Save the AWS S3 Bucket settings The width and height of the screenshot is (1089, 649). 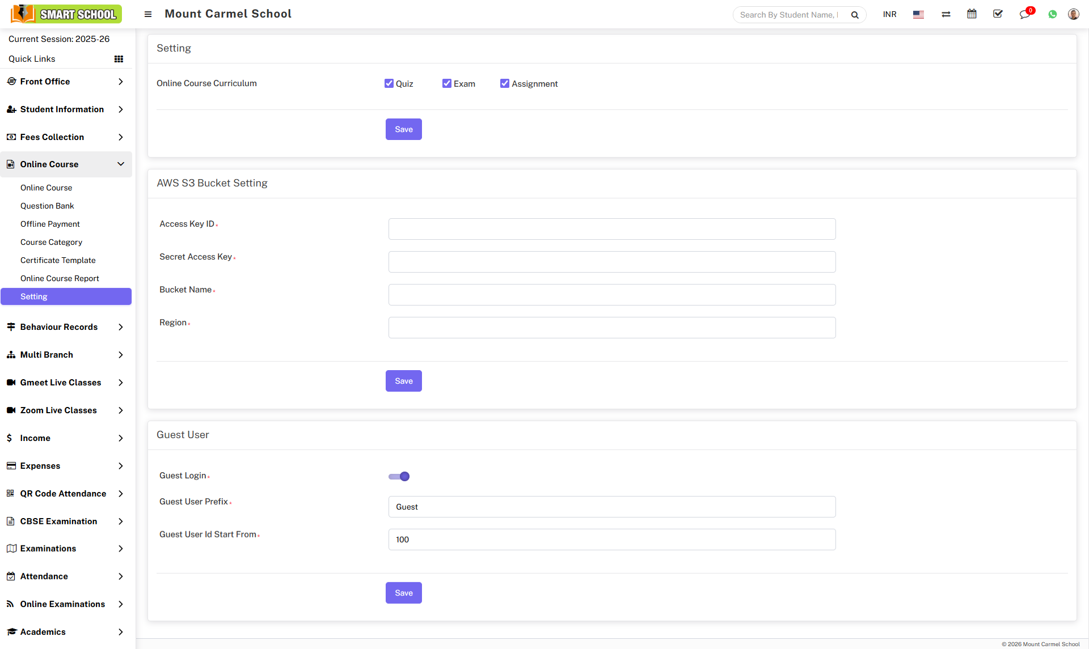(403, 381)
